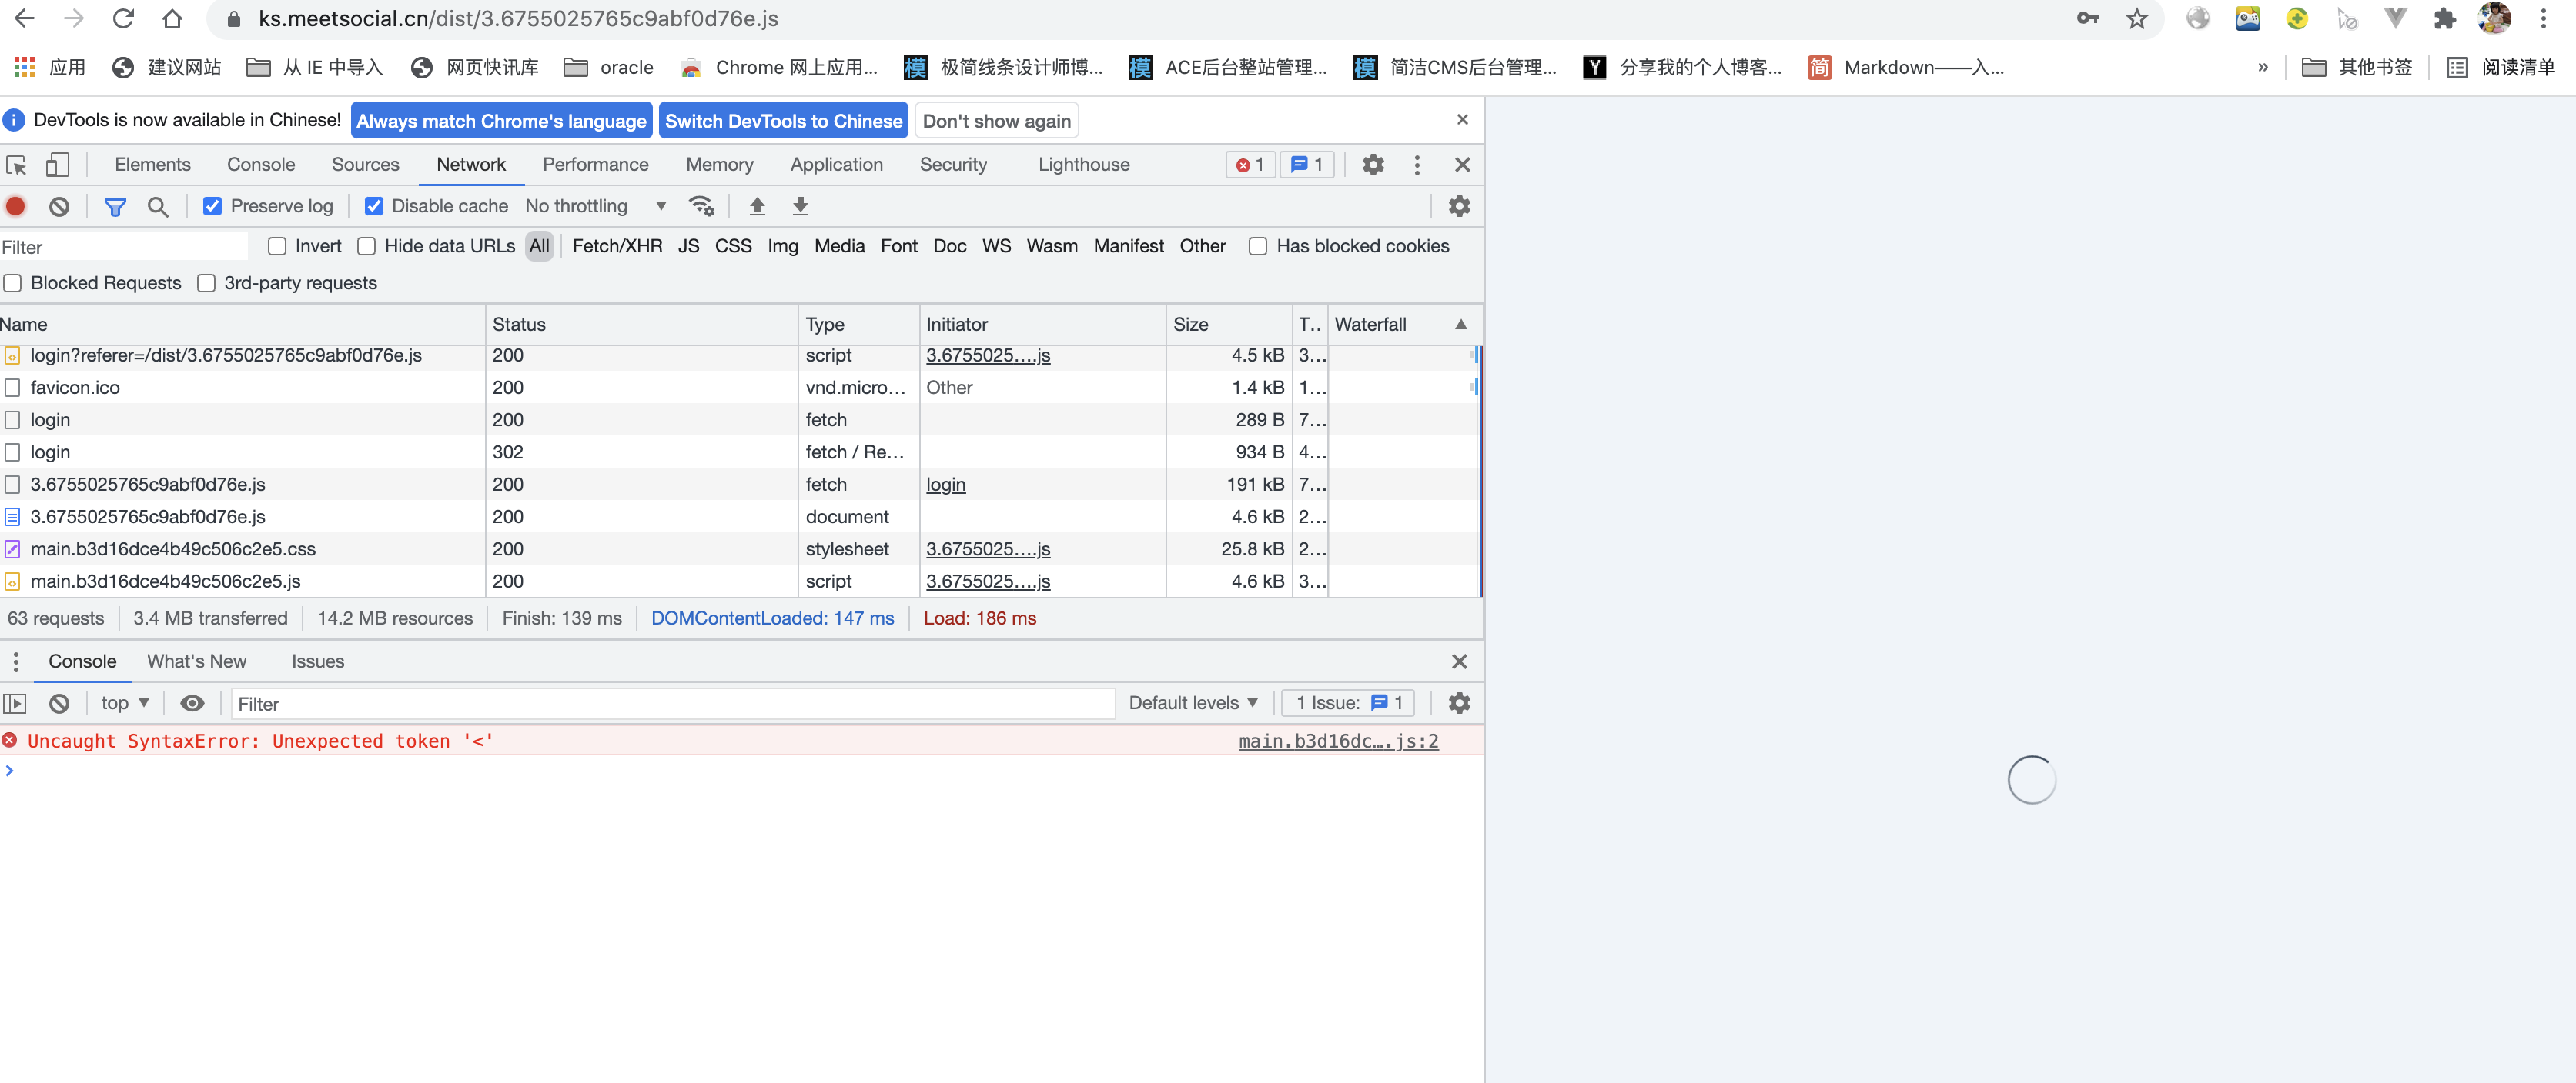Open DevTools three-dot customize menu
Viewport: 2576px width, 1083px height.
1417,165
